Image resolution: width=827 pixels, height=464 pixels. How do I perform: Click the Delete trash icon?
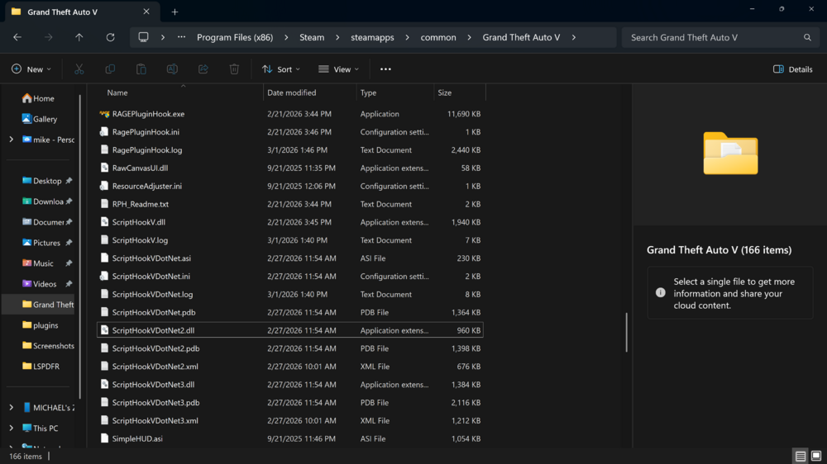point(234,69)
